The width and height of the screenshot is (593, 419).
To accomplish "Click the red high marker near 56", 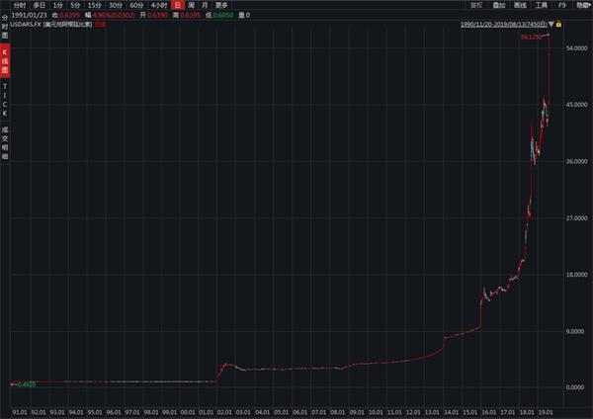I will tap(532, 37).
